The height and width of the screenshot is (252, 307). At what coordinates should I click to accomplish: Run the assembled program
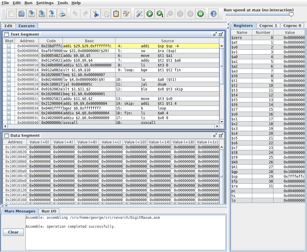149,14
